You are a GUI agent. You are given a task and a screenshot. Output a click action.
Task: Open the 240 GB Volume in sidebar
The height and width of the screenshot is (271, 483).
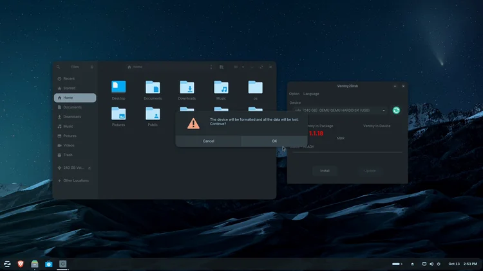(73, 168)
